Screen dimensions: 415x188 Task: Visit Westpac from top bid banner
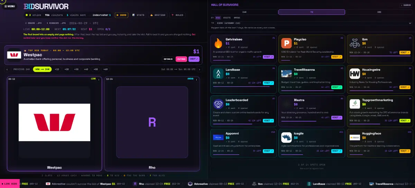coord(194,59)
